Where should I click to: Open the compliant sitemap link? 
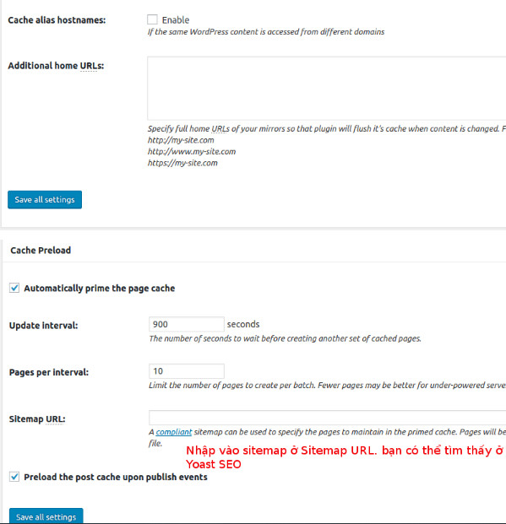174,432
